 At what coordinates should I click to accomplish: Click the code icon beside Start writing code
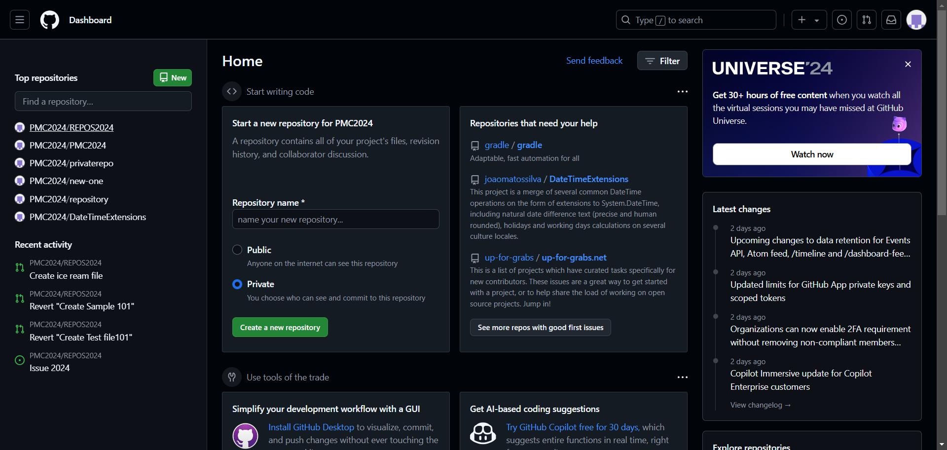point(231,91)
